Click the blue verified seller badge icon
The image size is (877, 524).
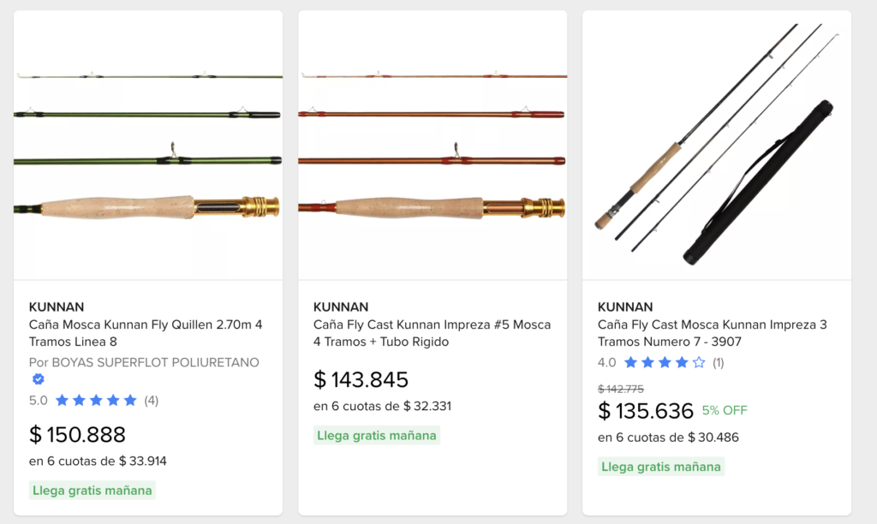[x=39, y=379]
